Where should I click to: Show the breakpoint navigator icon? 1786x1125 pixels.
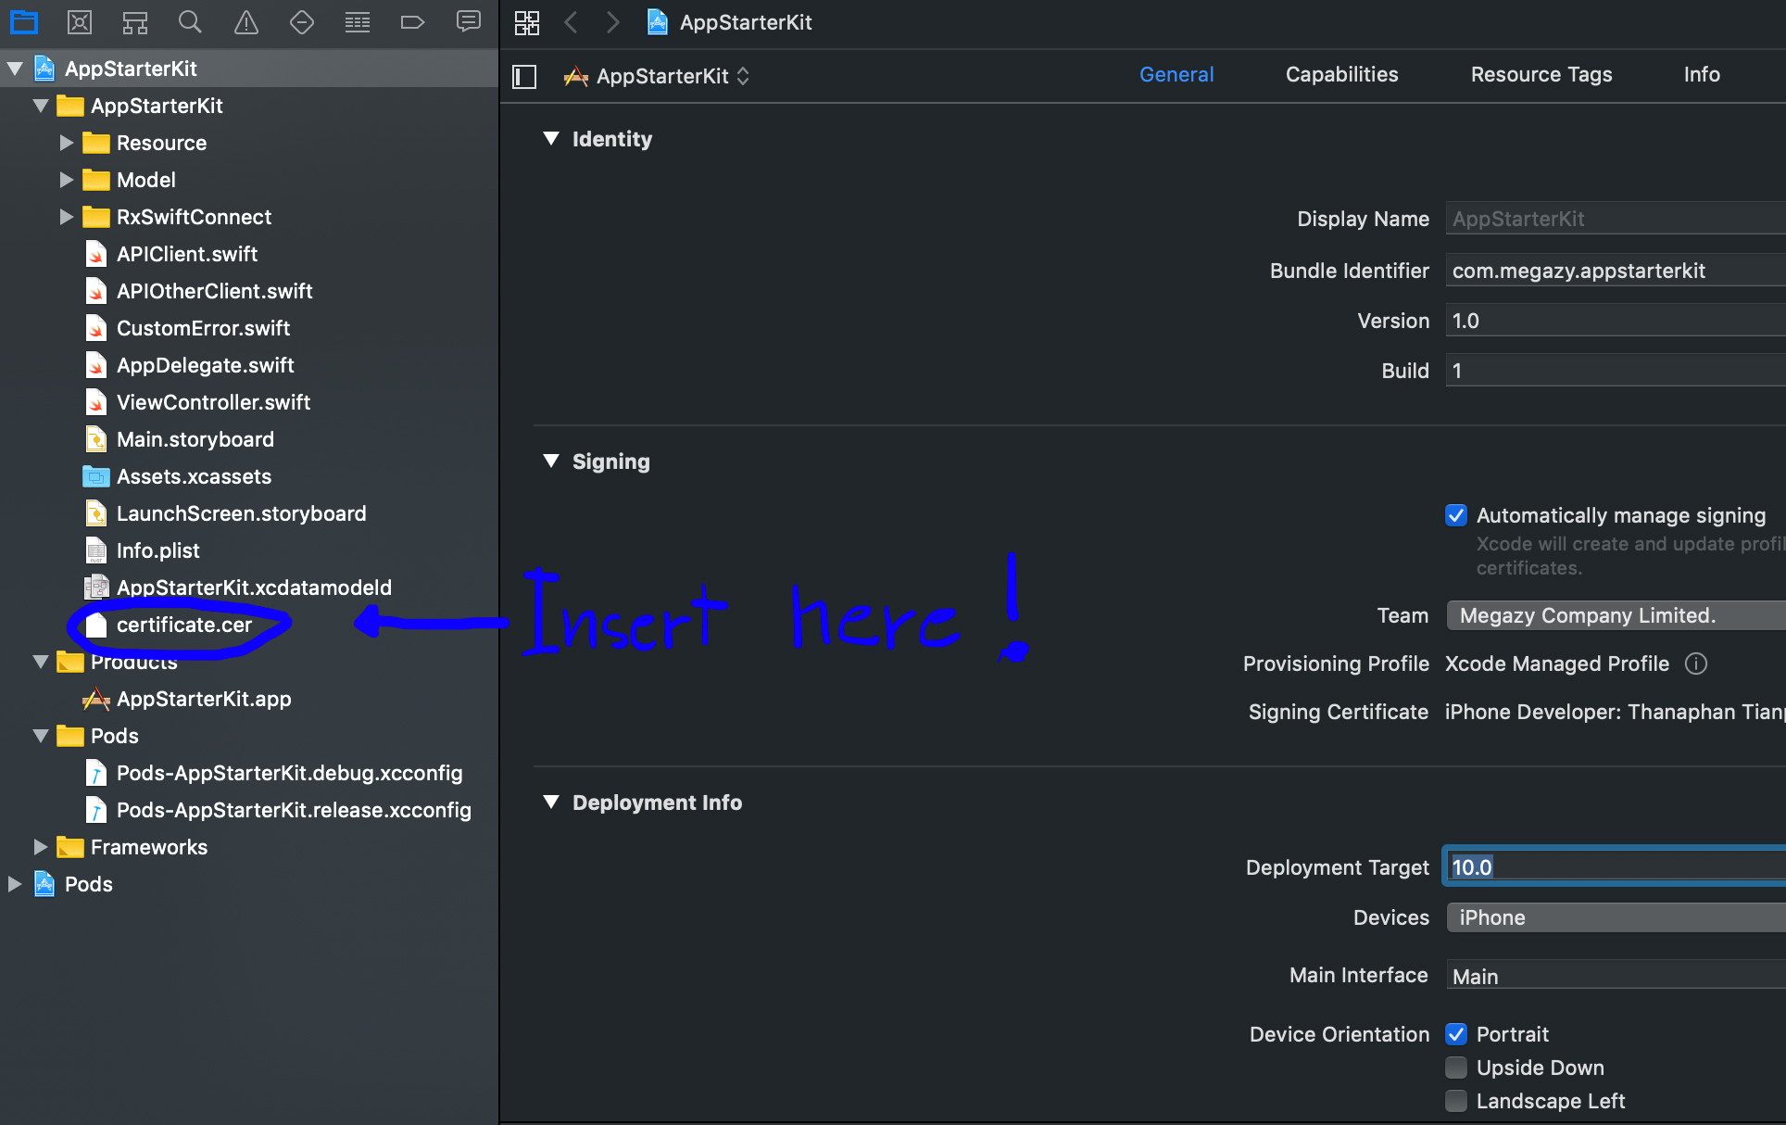click(412, 22)
